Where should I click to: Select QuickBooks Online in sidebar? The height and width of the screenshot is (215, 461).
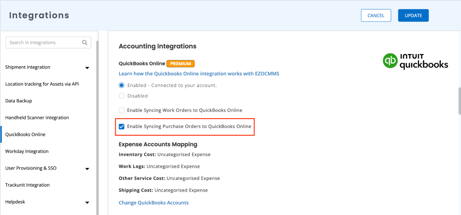pos(25,134)
